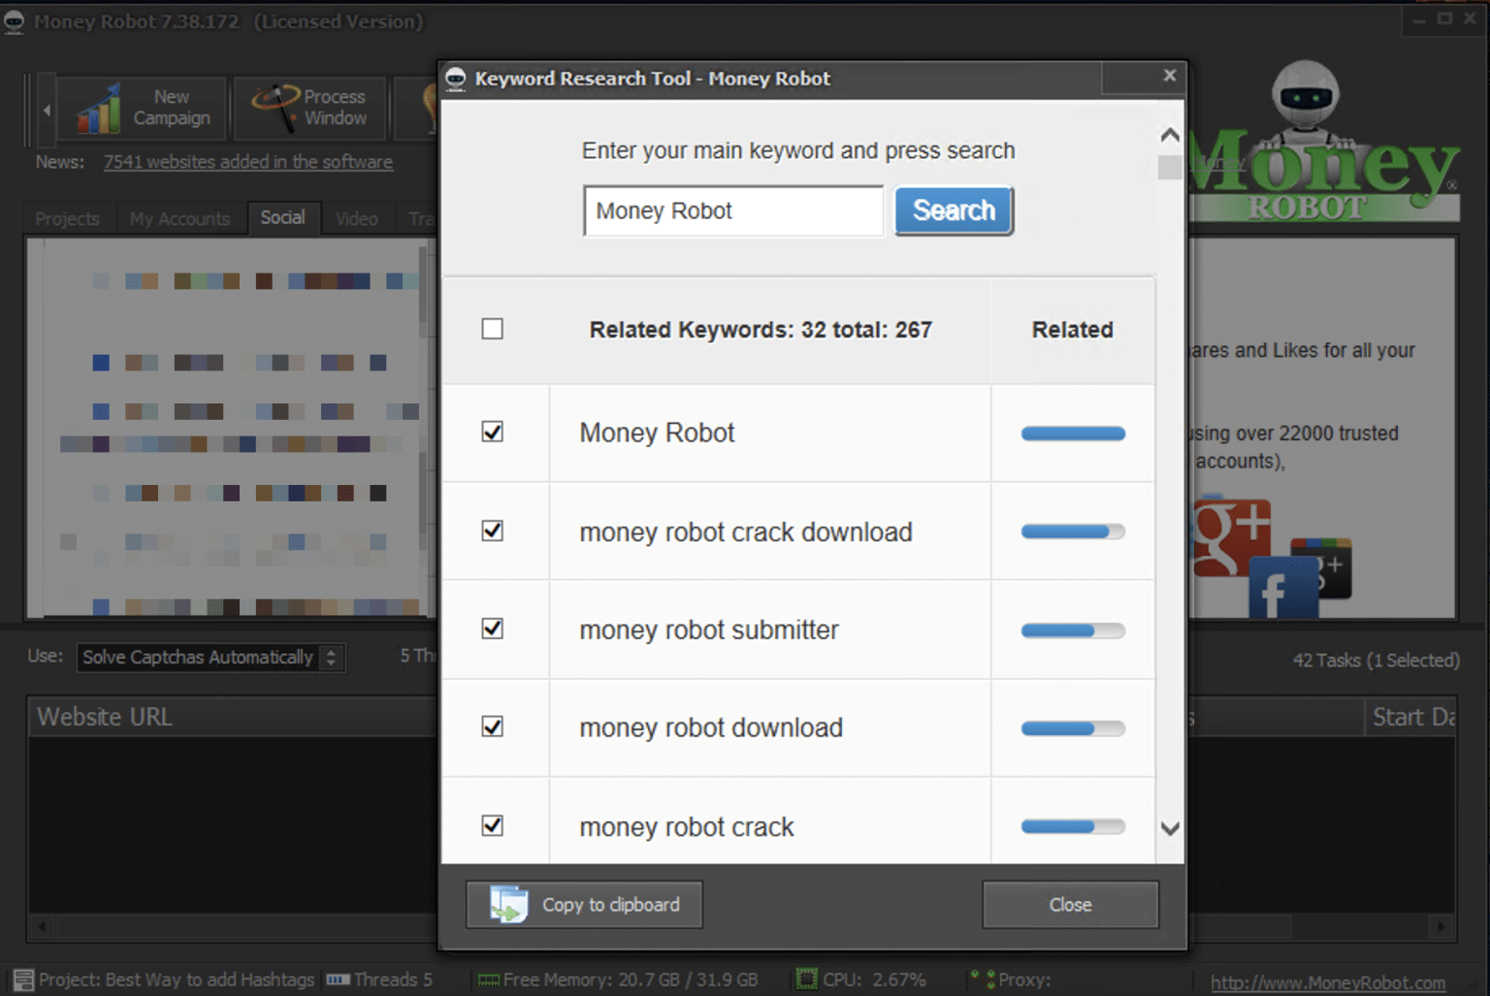Collapse the toolbar with the left arrow
1490x996 pixels.
(x=46, y=110)
